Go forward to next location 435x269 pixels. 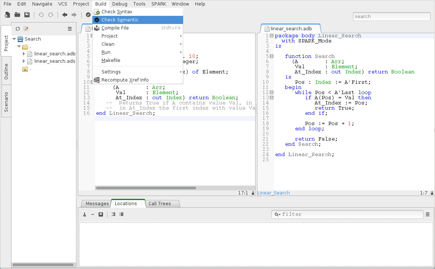point(74,15)
